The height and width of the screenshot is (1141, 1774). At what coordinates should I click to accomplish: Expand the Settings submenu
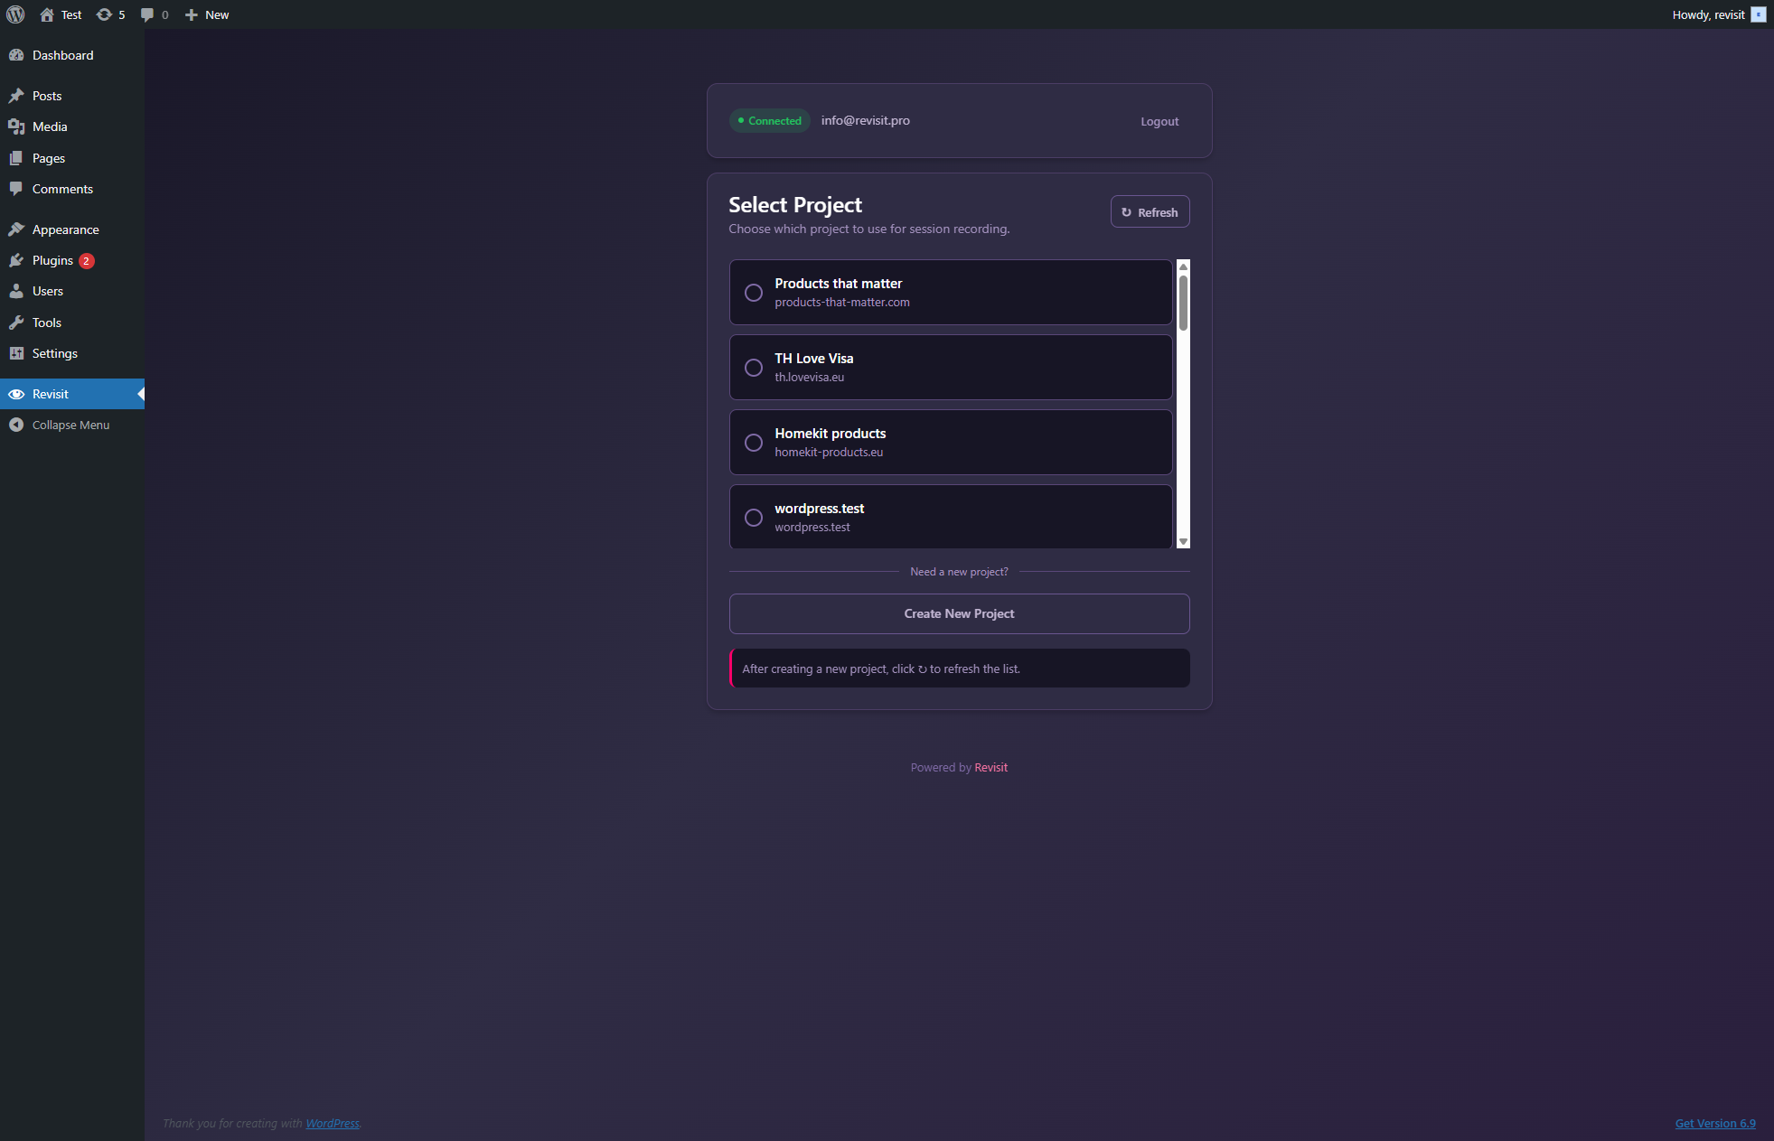coord(52,353)
